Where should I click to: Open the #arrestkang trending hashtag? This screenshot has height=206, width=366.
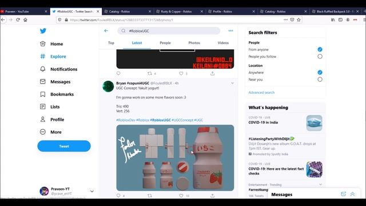tap(258, 189)
